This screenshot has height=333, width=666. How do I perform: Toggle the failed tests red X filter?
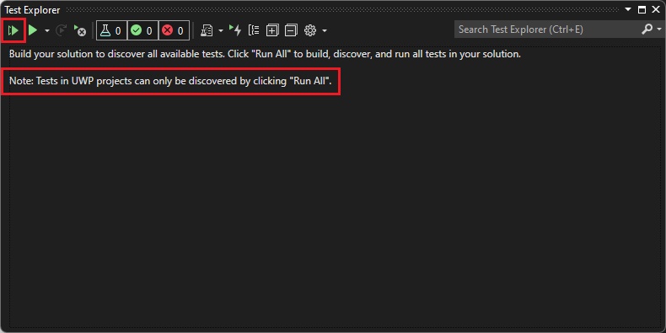[x=174, y=30]
